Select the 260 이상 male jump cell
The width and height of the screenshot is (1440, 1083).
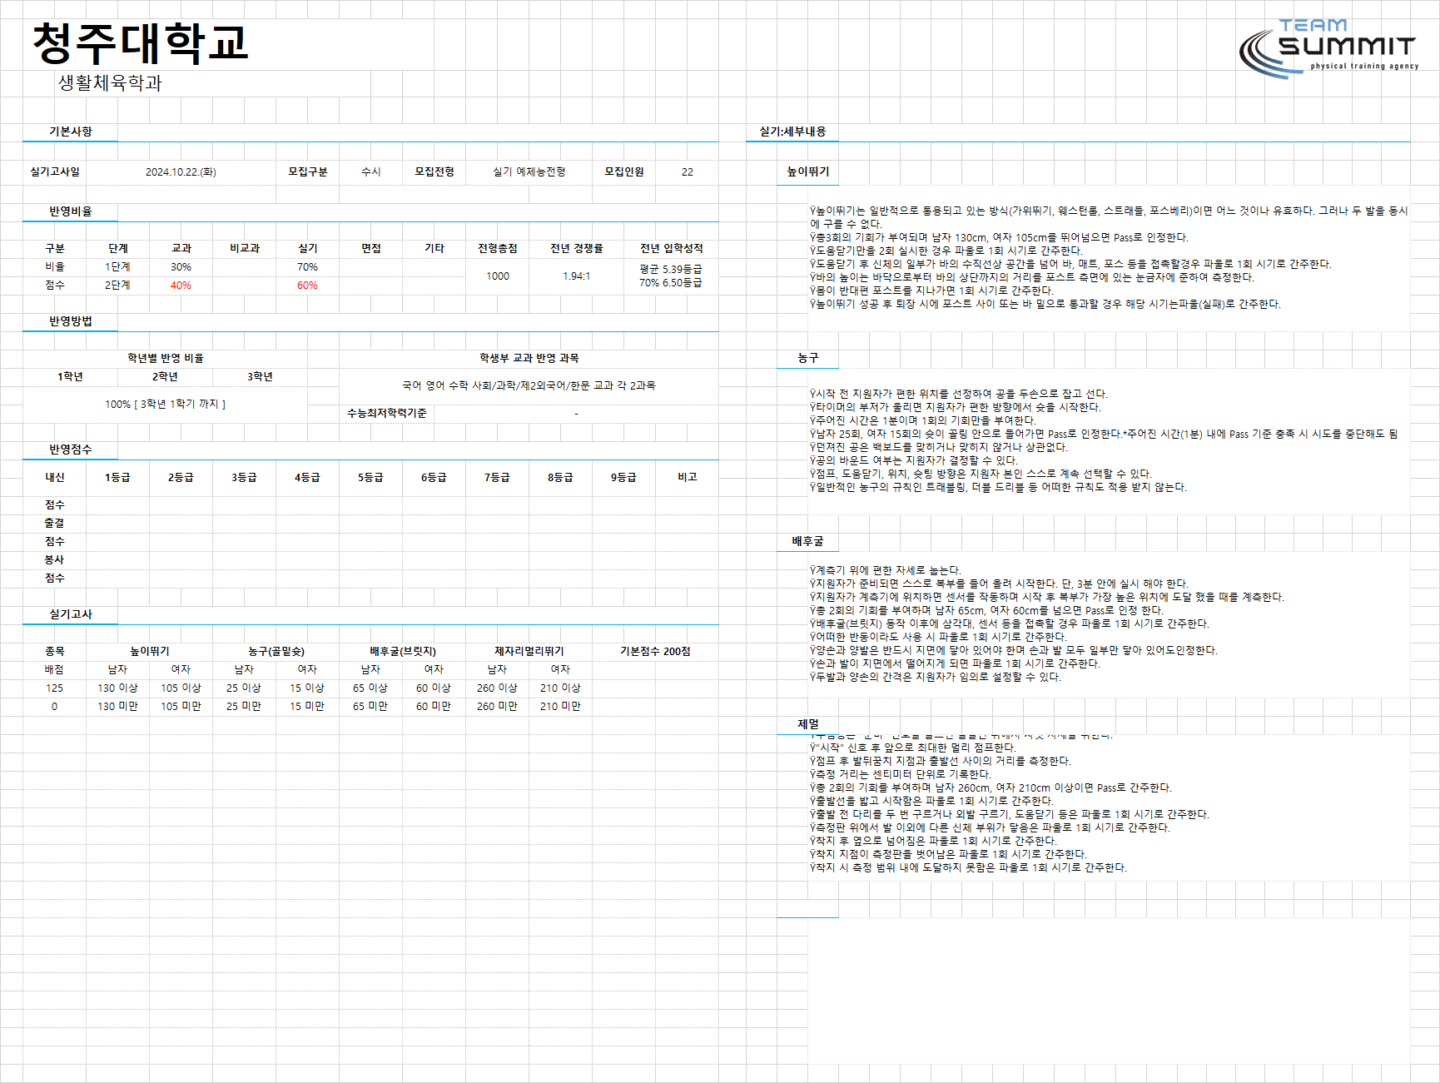(x=497, y=688)
